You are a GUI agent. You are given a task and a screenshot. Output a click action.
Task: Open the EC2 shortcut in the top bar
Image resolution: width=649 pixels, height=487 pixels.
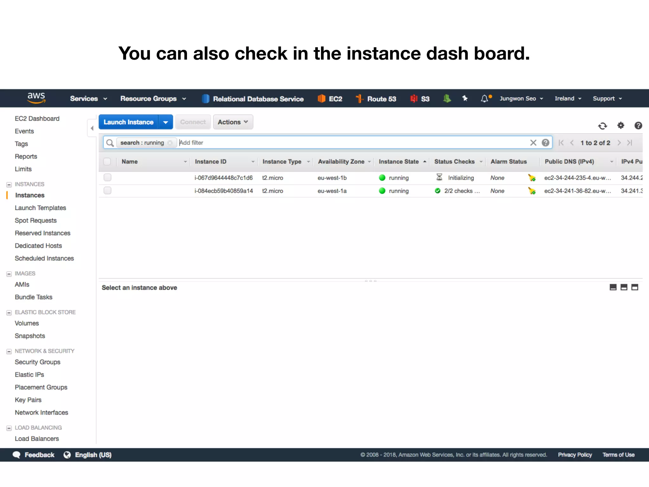tap(330, 99)
